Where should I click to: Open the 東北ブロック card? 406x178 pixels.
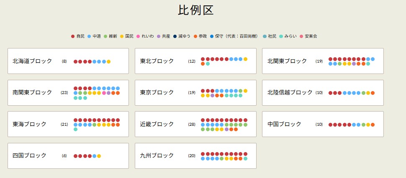point(195,61)
